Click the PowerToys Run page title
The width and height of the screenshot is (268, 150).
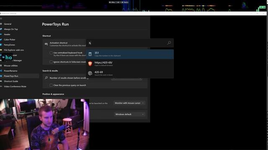tap(55, 24)
